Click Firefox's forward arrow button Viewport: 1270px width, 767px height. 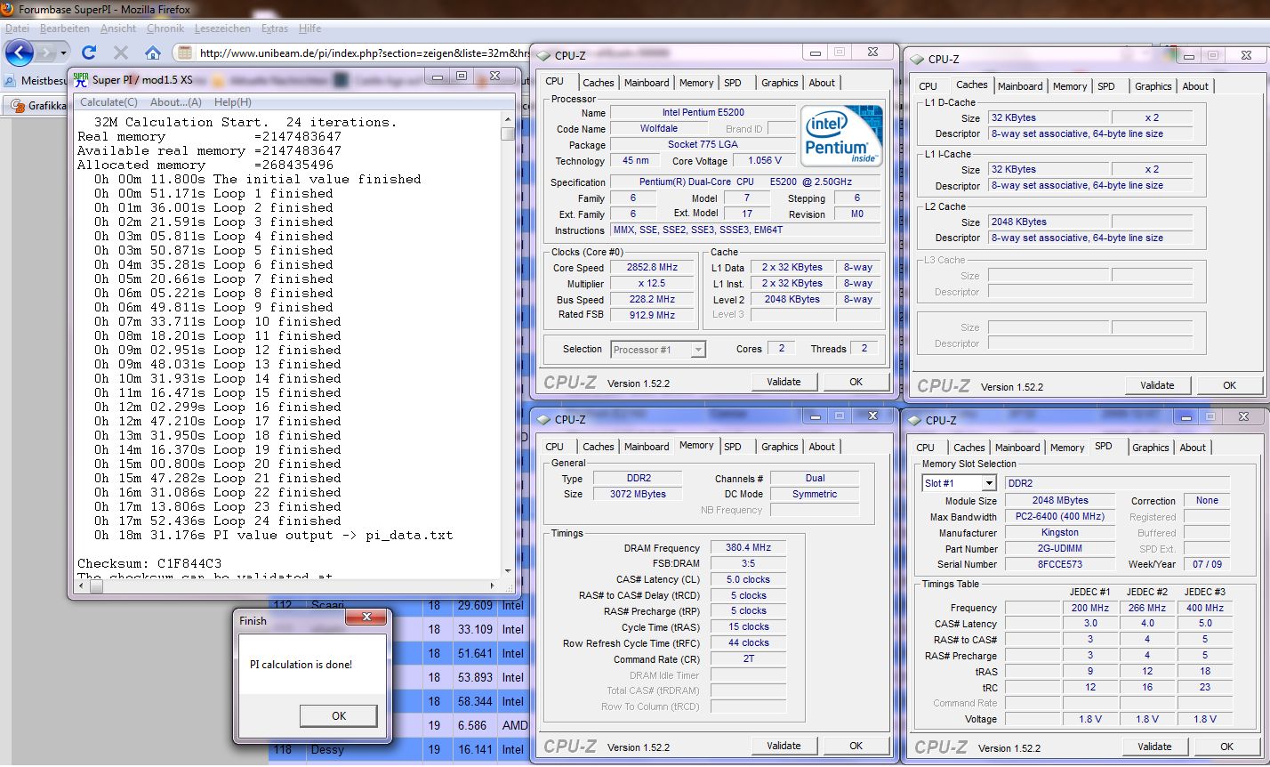click(46, 53)
